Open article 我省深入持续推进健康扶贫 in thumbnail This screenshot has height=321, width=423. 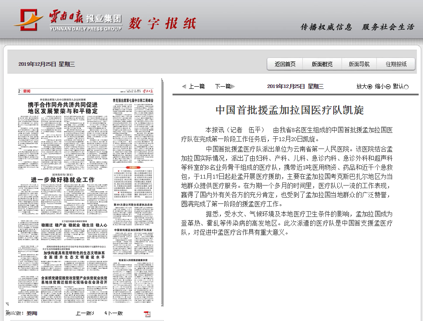[133, 260]
